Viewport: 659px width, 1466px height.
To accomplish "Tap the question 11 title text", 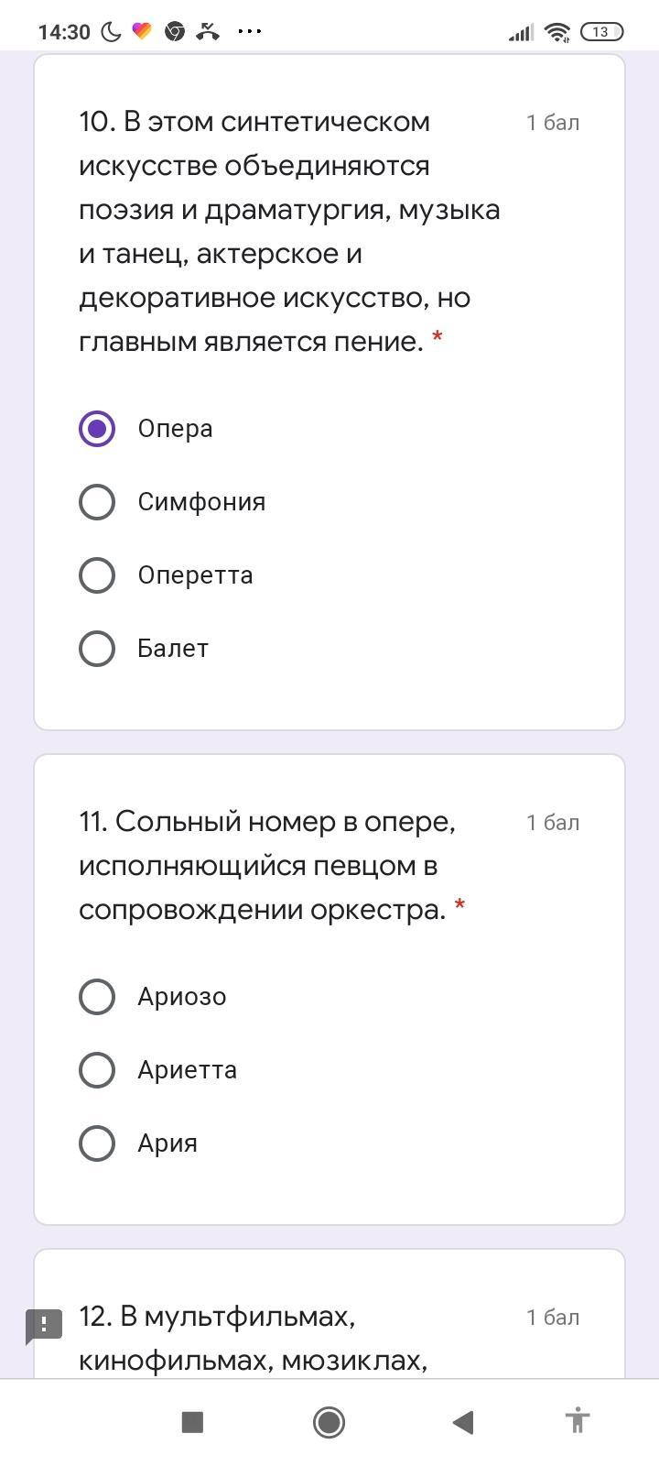I will coord(267,866).
